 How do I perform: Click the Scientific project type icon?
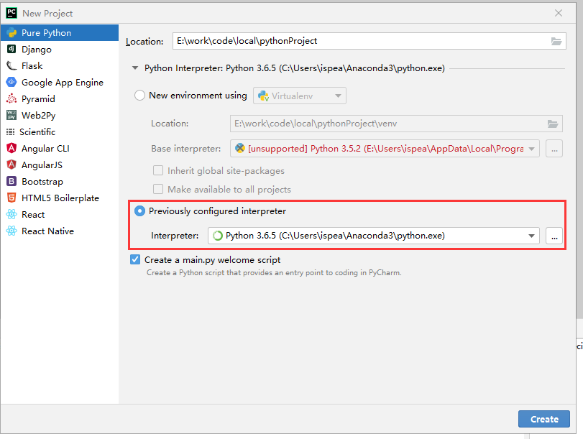(x=10, y=132)
